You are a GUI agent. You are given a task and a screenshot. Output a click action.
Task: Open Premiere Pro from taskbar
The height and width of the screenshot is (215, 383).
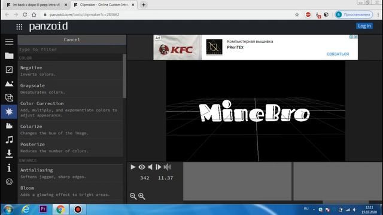click(43, 209)
